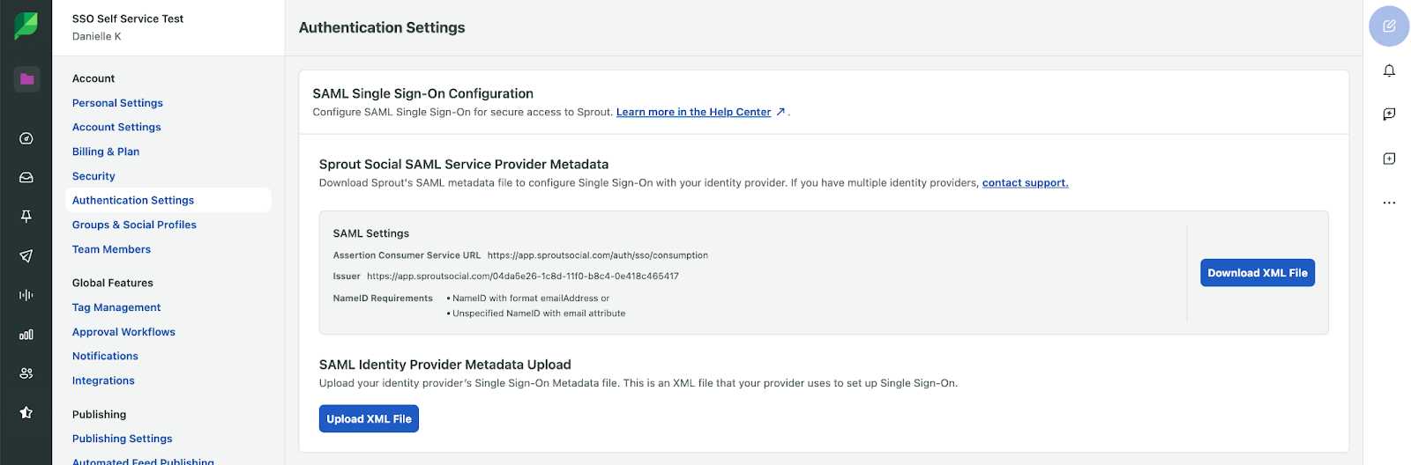Click the NameID Requirements label
1411x465 pixels.
(x=383, y=299)
